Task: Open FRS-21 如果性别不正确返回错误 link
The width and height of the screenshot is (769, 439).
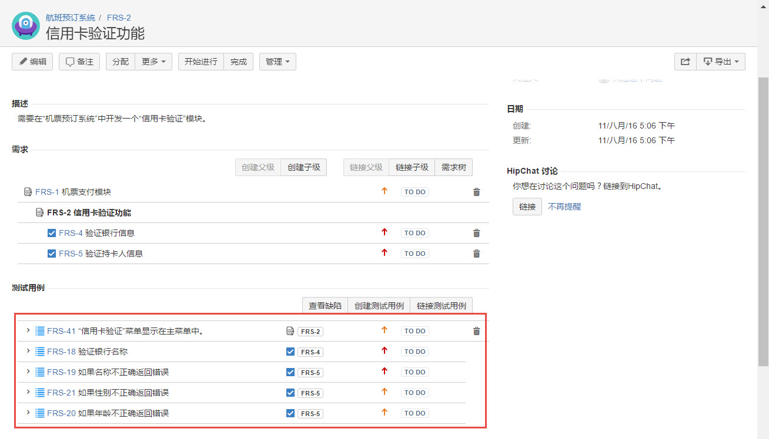Action: [x=108, y=393]
